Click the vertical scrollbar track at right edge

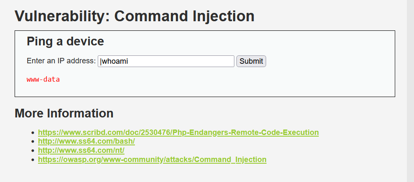[410, 91]
